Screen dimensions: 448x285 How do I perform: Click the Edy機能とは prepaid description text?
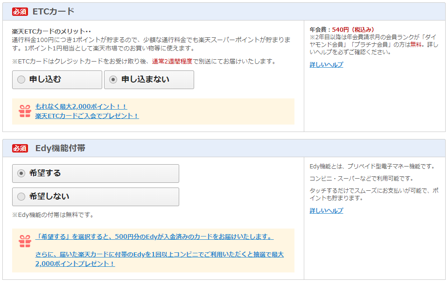[372, 167]
